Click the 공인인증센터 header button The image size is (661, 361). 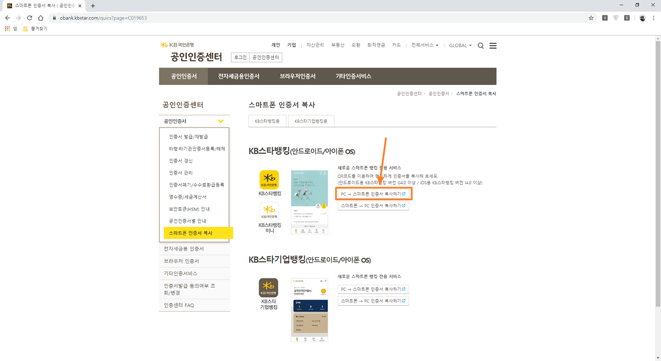coord(266,57)
